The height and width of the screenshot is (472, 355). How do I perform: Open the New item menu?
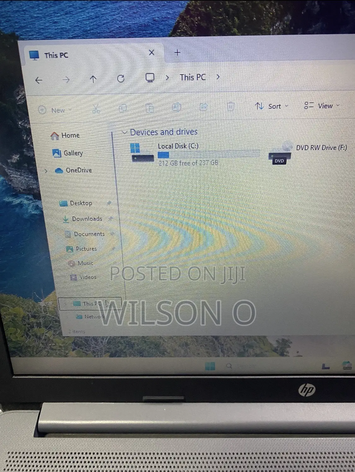pos(55,110)
